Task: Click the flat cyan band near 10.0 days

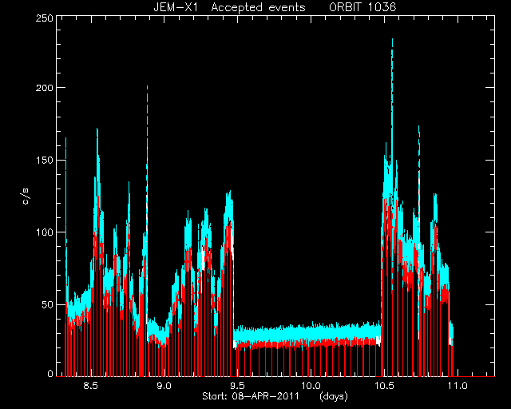Action: 307,332
